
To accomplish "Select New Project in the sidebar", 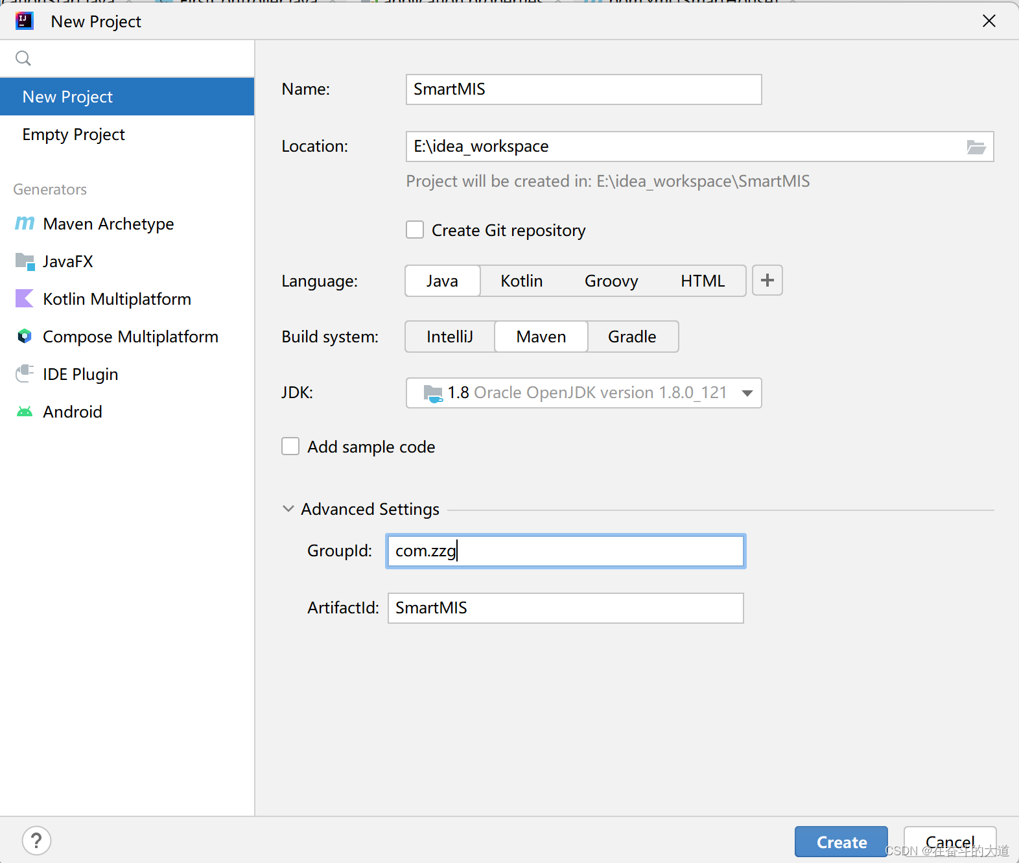I will point(127,97).
